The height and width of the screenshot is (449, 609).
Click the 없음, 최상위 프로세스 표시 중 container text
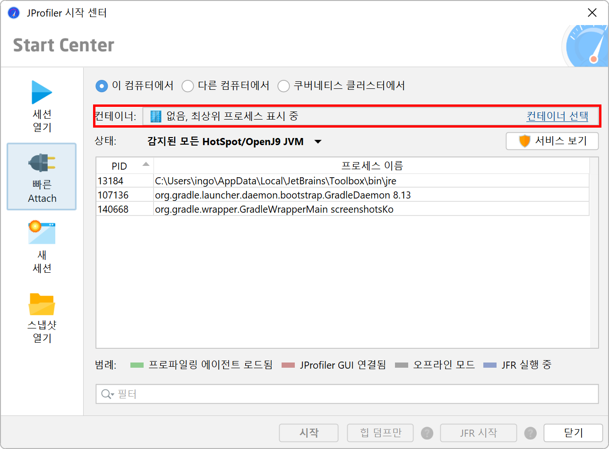point(232,116)
